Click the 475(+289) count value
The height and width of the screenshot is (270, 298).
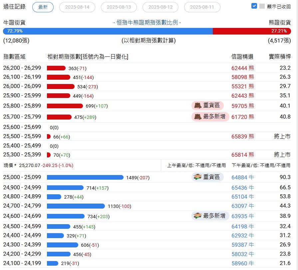click(85, 117)
